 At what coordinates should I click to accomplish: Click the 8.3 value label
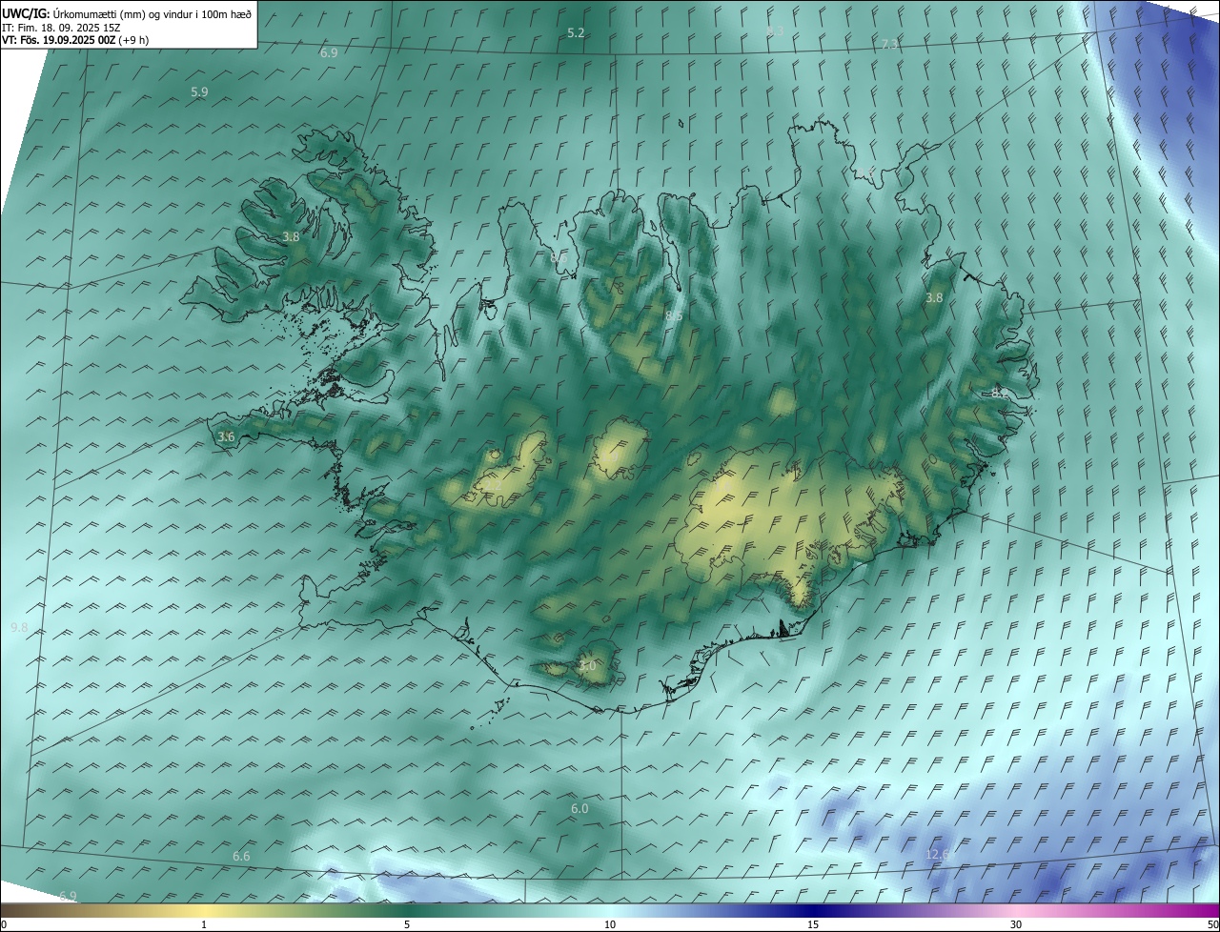point(774,31)
